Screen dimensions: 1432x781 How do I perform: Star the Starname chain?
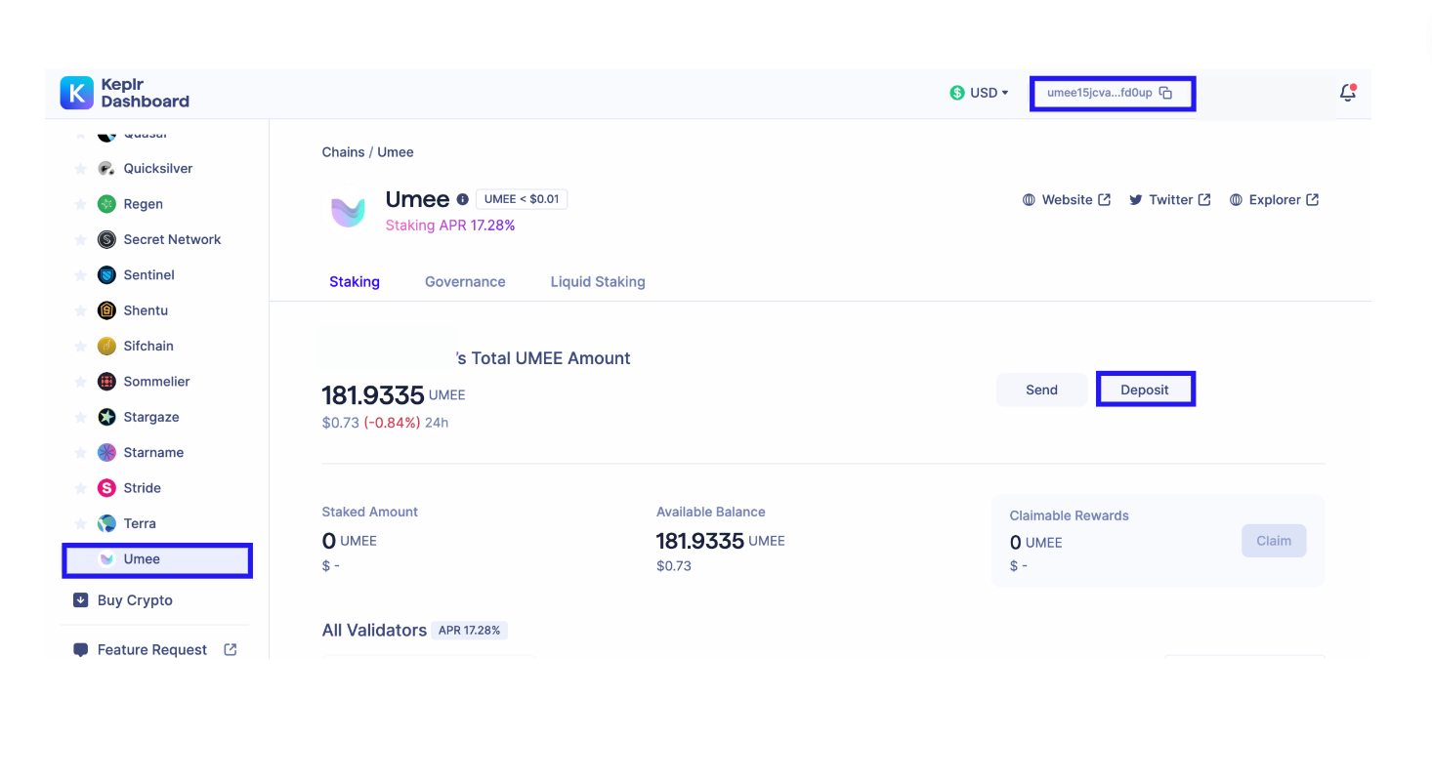coord(80,453)
